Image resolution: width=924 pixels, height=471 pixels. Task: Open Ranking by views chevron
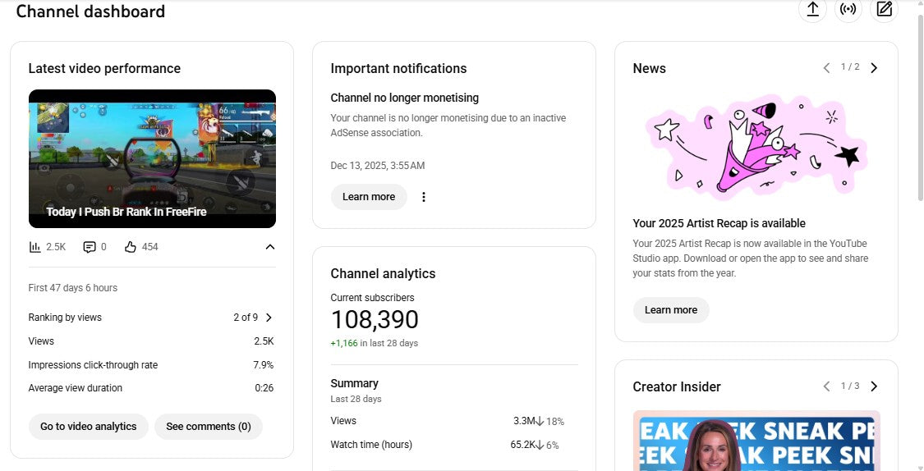(269, 318)
